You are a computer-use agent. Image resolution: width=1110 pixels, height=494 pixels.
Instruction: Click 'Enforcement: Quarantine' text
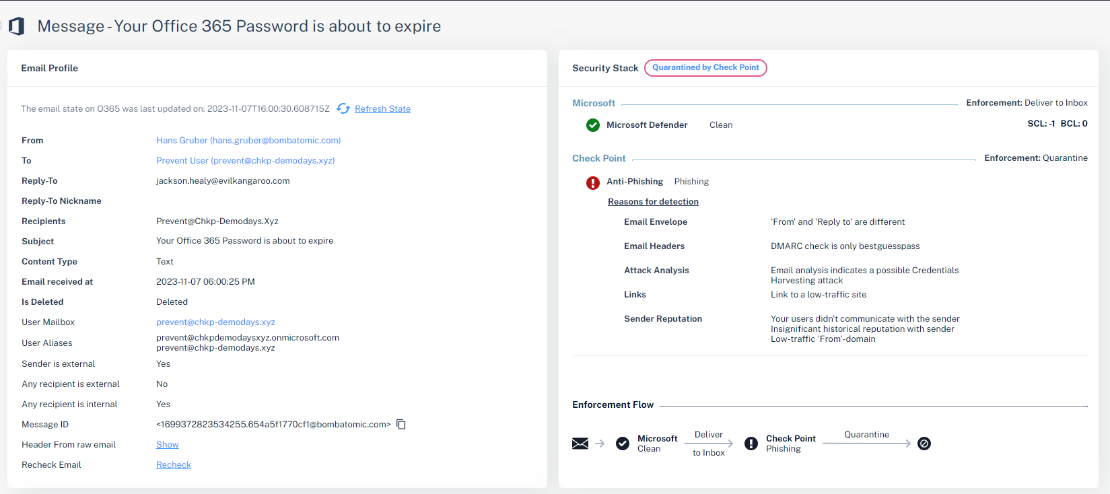(1036, 158)
